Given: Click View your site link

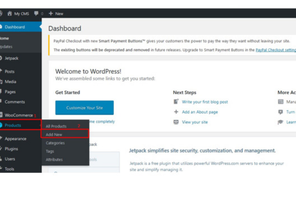Looking at the screenshot, I should pos(195,122).
